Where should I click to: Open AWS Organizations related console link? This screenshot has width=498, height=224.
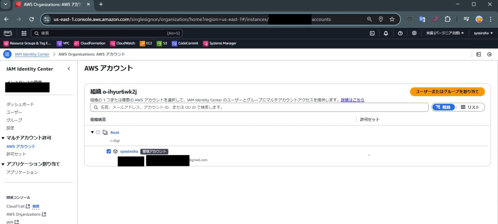tap(26, 214)
